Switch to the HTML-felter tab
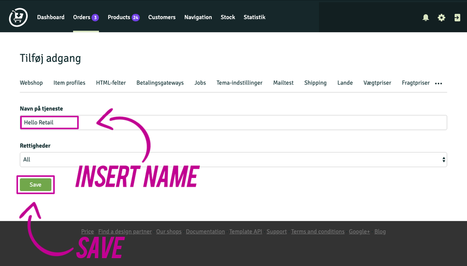 click(x=111, y=83)
